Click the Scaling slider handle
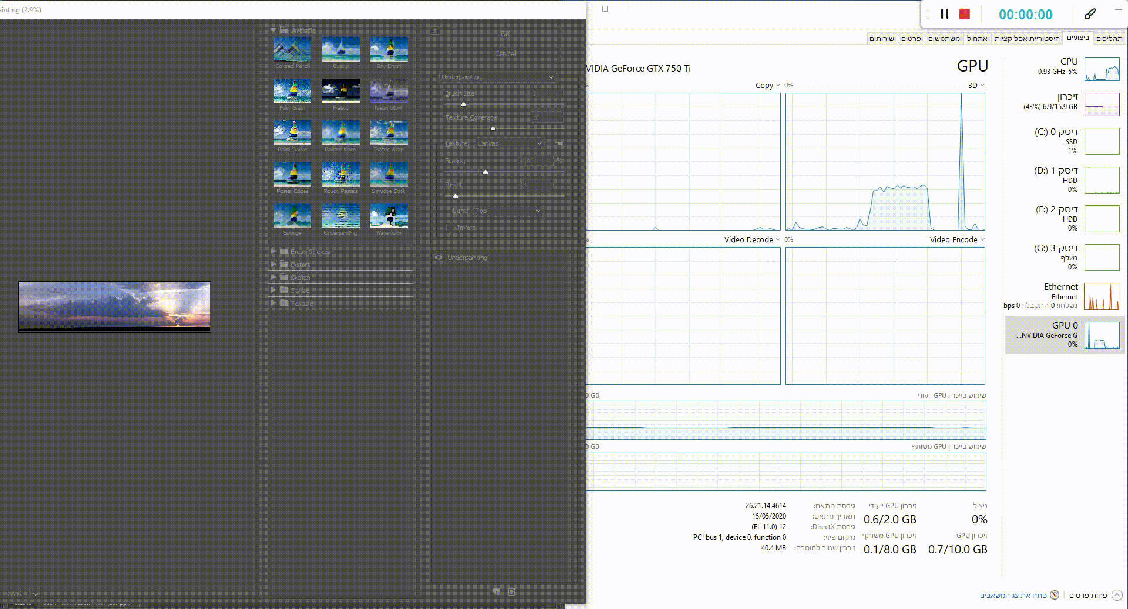 point(485,172)
